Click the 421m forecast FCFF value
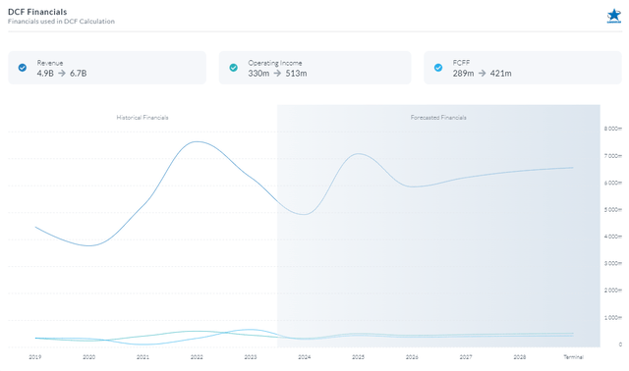The width and height of the screenshot is (629, 371). coord(500,74)
